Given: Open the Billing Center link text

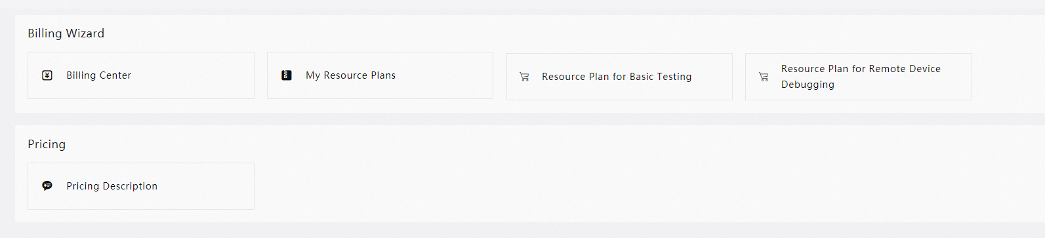Looking at the screenshot, I should [99, 75].
